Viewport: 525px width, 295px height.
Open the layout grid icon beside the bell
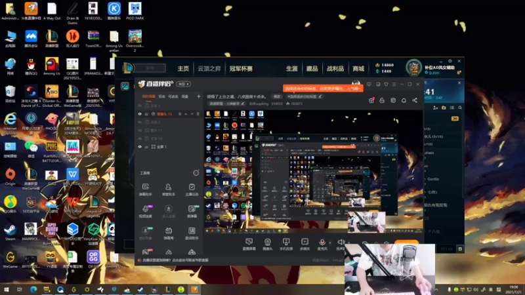(393, 100)
